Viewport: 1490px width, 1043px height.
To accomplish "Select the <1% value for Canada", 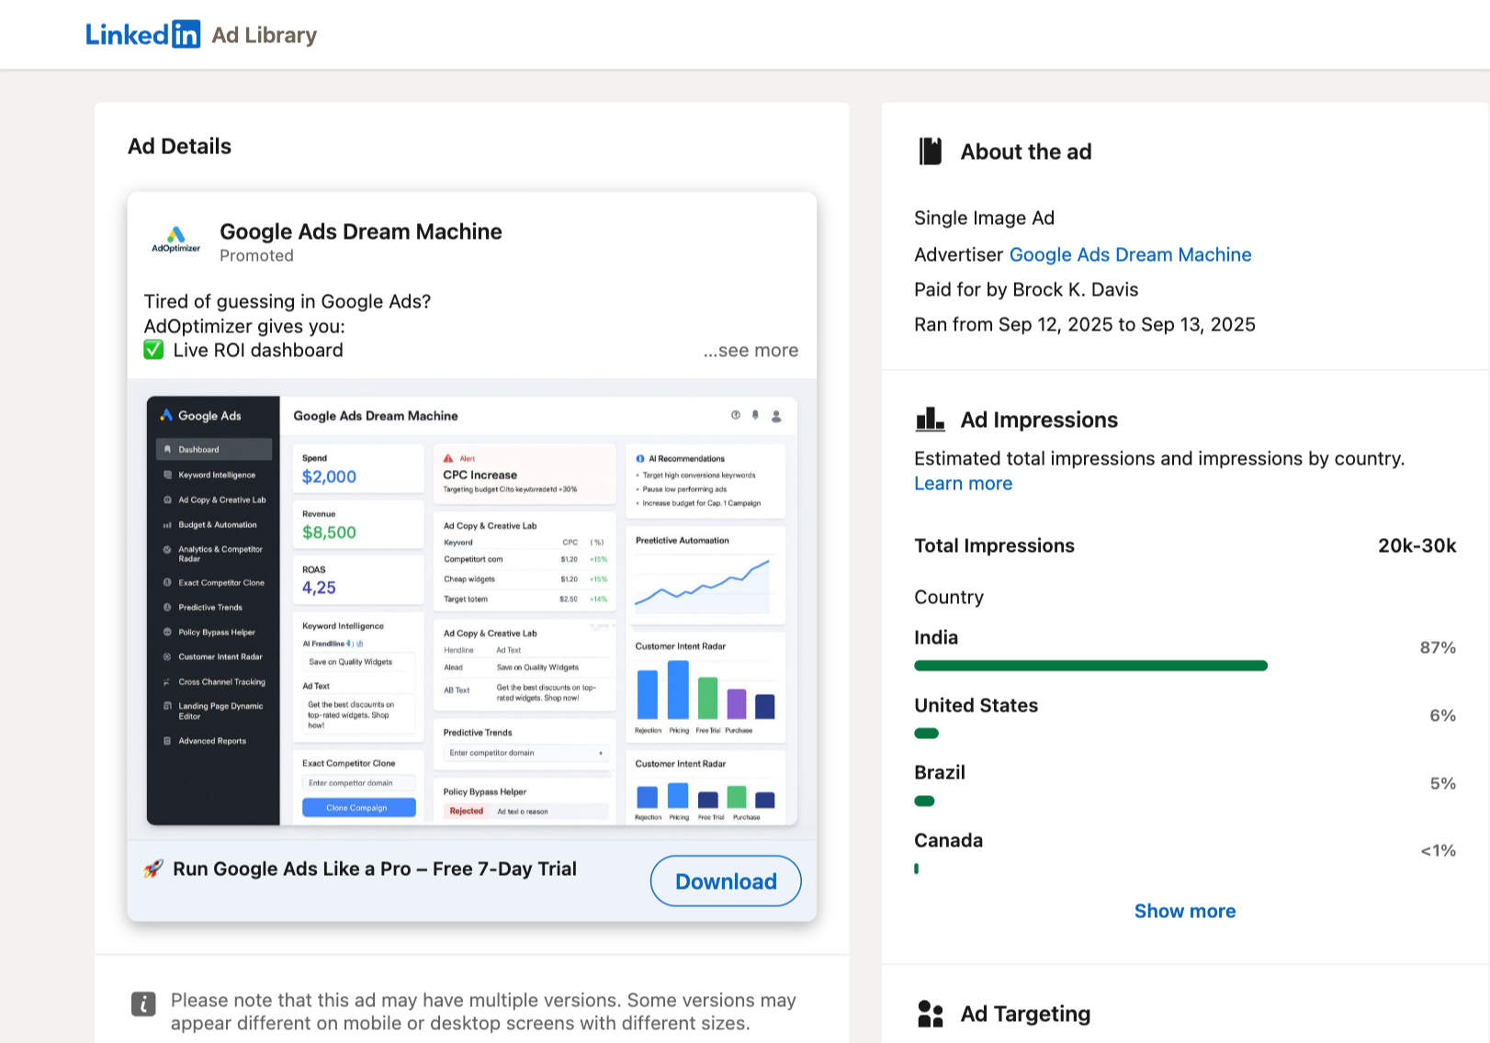I will click(1438, 850).
